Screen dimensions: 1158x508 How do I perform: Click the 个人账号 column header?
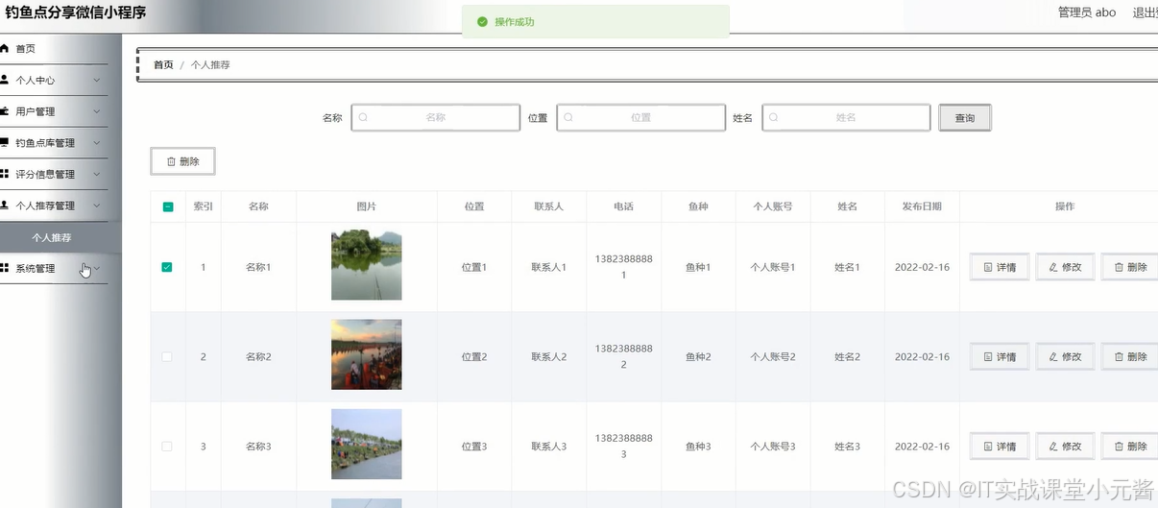coord(773,206)
